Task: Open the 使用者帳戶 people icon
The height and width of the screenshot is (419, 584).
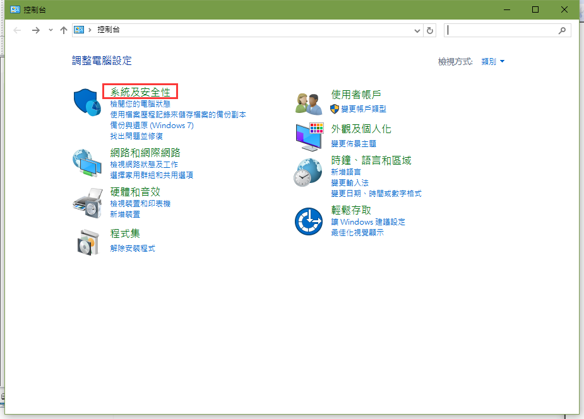Action: click(309, 104)
